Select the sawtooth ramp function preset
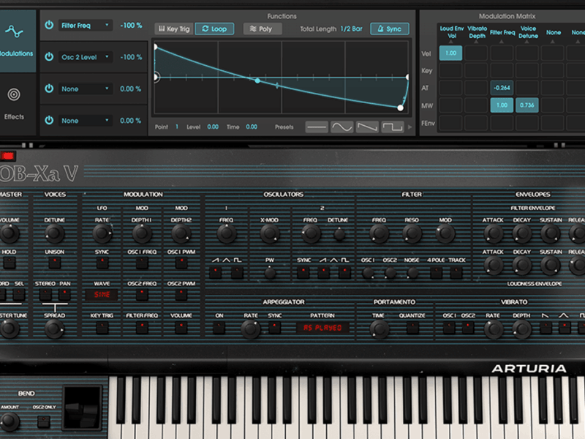 [367, 127]
